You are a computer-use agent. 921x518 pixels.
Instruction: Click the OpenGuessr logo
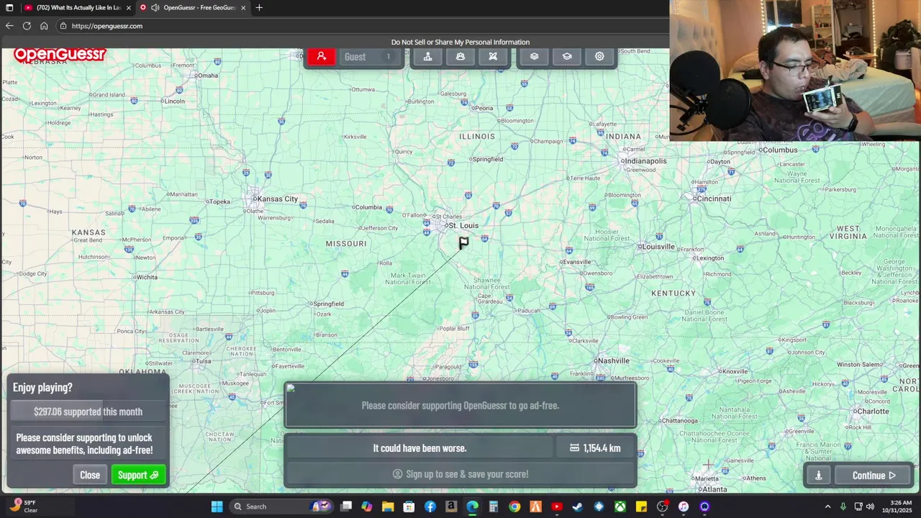point(60,55)
